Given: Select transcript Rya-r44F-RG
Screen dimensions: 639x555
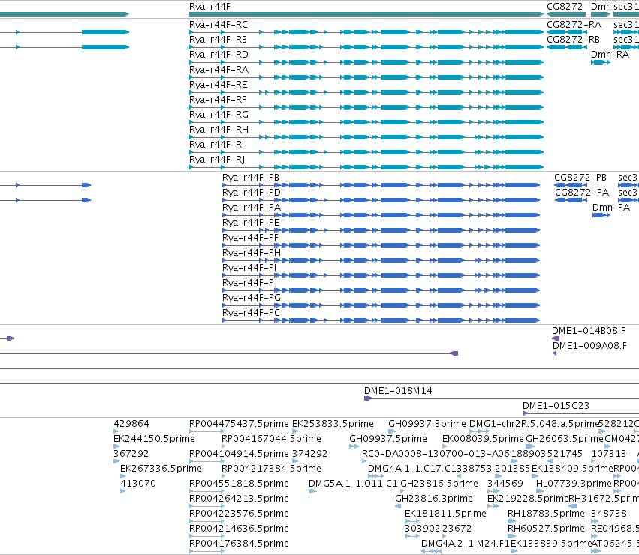Looking at the screenshot, I should 219,115.
